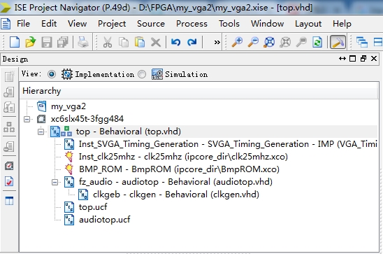Click the Paste toolbar icon
Image resolution: width=383 pixels, height=254 pixels.
point(140,42)
